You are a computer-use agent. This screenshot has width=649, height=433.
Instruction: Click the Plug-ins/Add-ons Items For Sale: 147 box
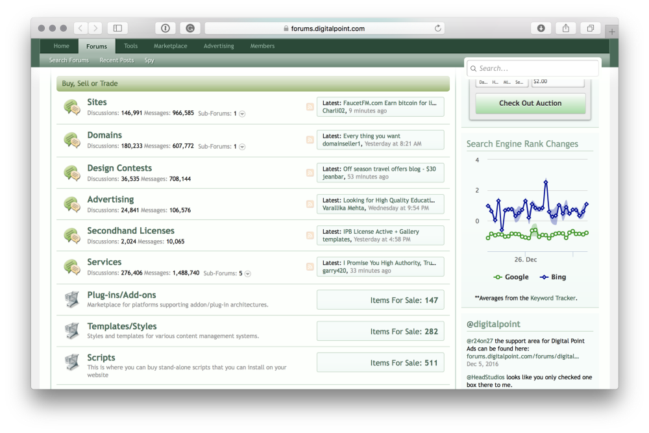click(x=380, y=300)
